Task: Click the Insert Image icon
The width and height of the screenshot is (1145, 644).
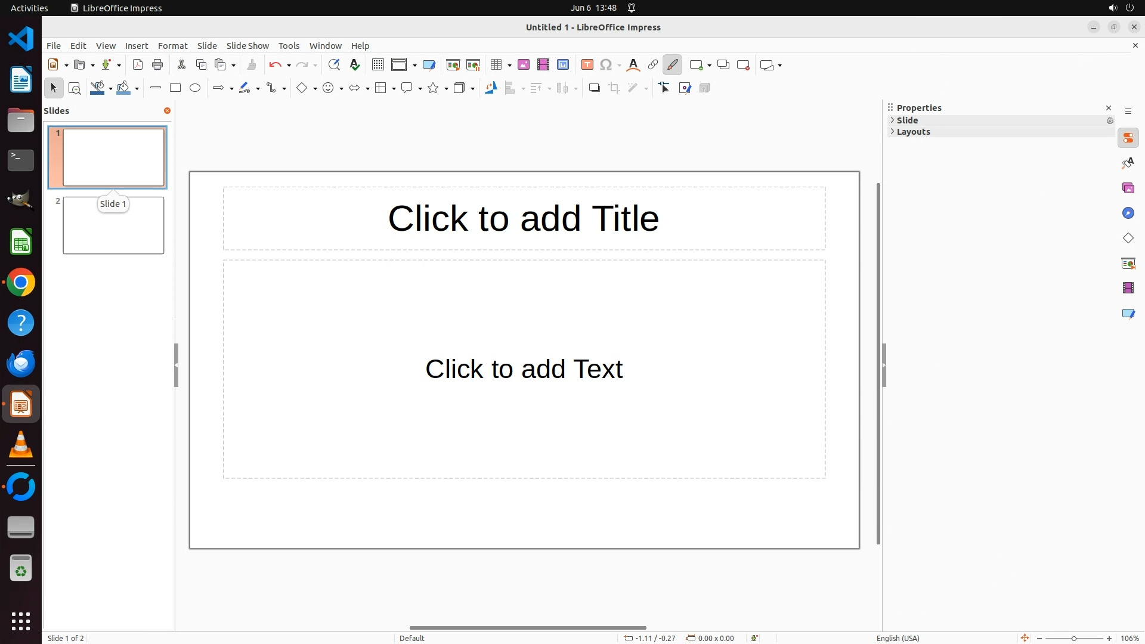Action: tap(524, 65)
